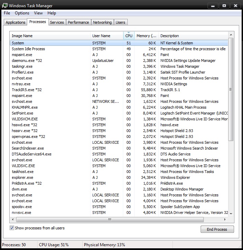Sort by the User Name column header
This screenshot has width=243, height=250.
(x=107, y=36)
